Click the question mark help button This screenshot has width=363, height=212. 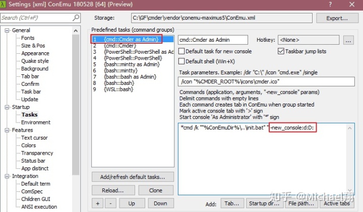tap(330, 5)
